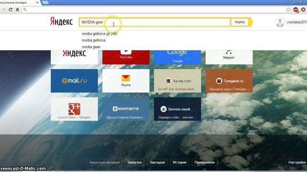This screenshot has width=307, height=172.
Task: Open the Google bookmark tile
Action: point(177,57)
